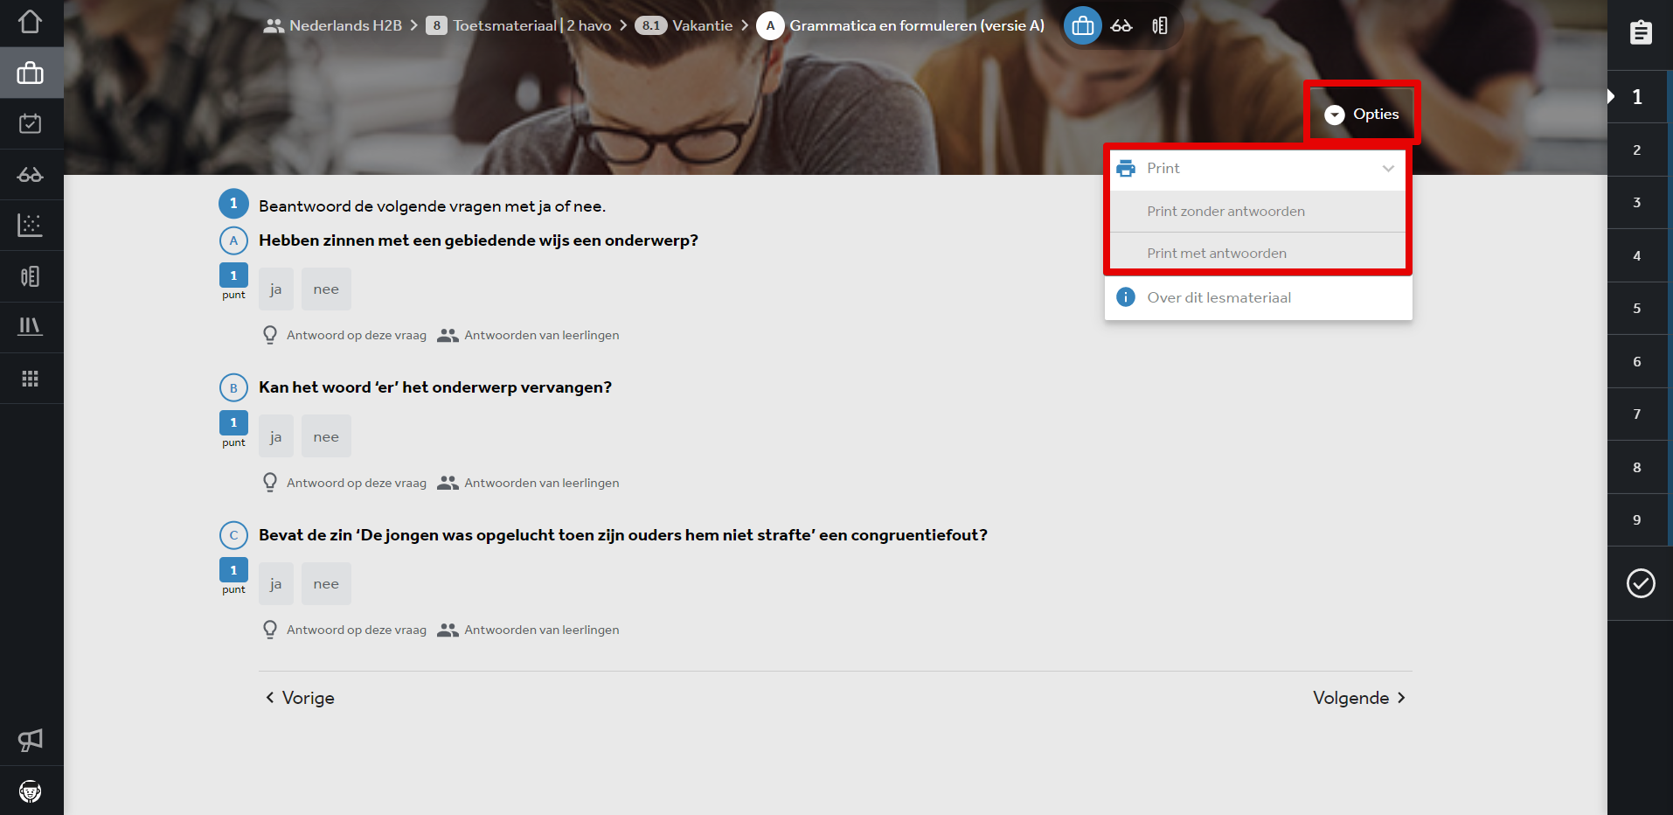Click the lightbulb answer icon for question B
1673x815 pixels.
(x=270, y=483)
